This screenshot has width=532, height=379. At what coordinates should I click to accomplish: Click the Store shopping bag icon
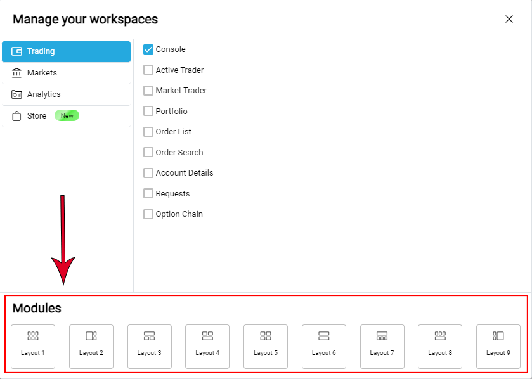(x=17, y=115)
